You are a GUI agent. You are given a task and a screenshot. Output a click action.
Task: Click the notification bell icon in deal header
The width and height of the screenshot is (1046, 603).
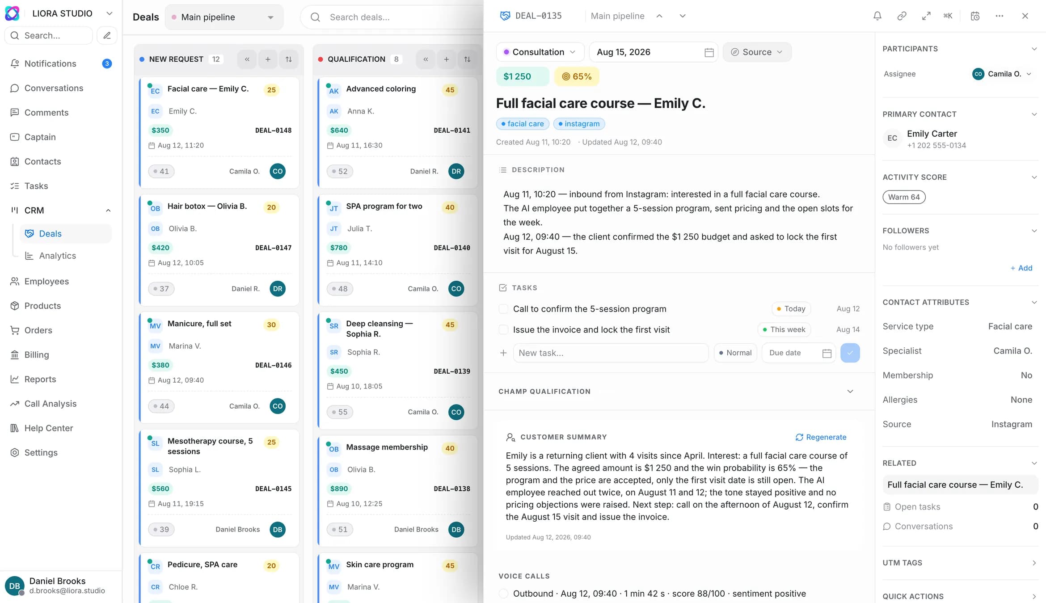click(877, 16)
